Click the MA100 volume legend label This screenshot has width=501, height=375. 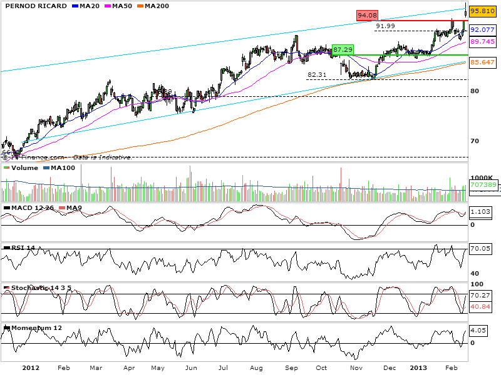pyautogui.click(x=63, y=168)
